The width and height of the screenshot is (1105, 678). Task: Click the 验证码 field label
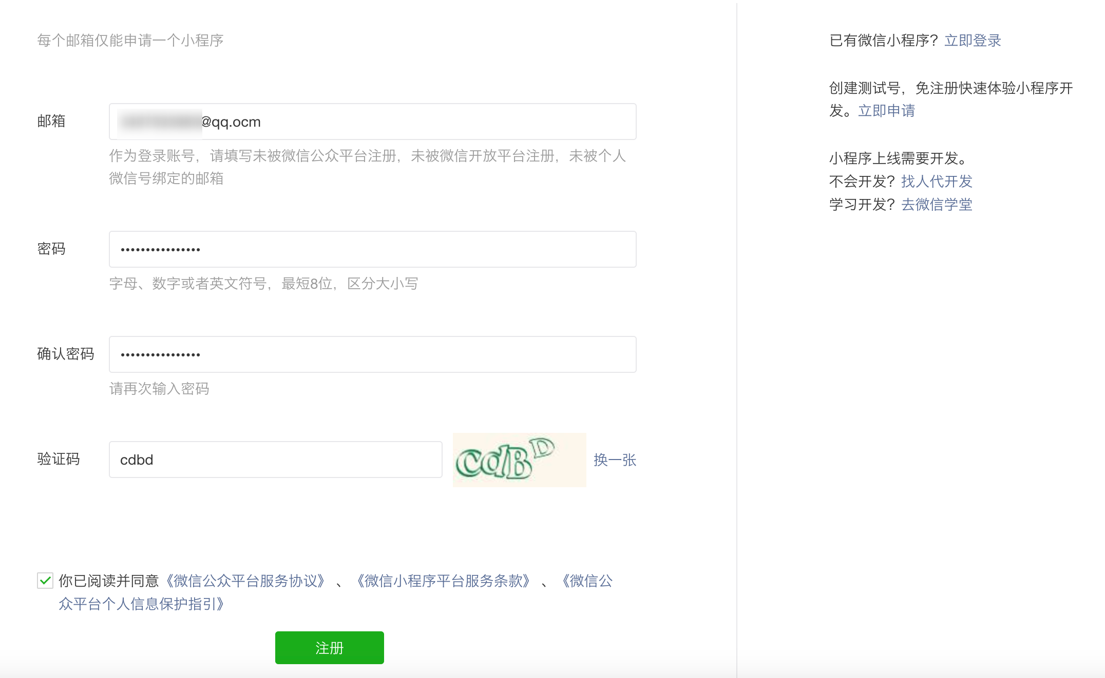59,459
